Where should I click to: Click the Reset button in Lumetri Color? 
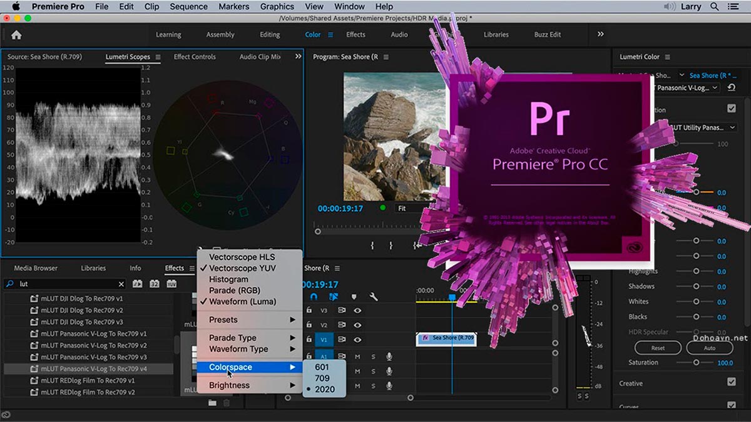658,348
